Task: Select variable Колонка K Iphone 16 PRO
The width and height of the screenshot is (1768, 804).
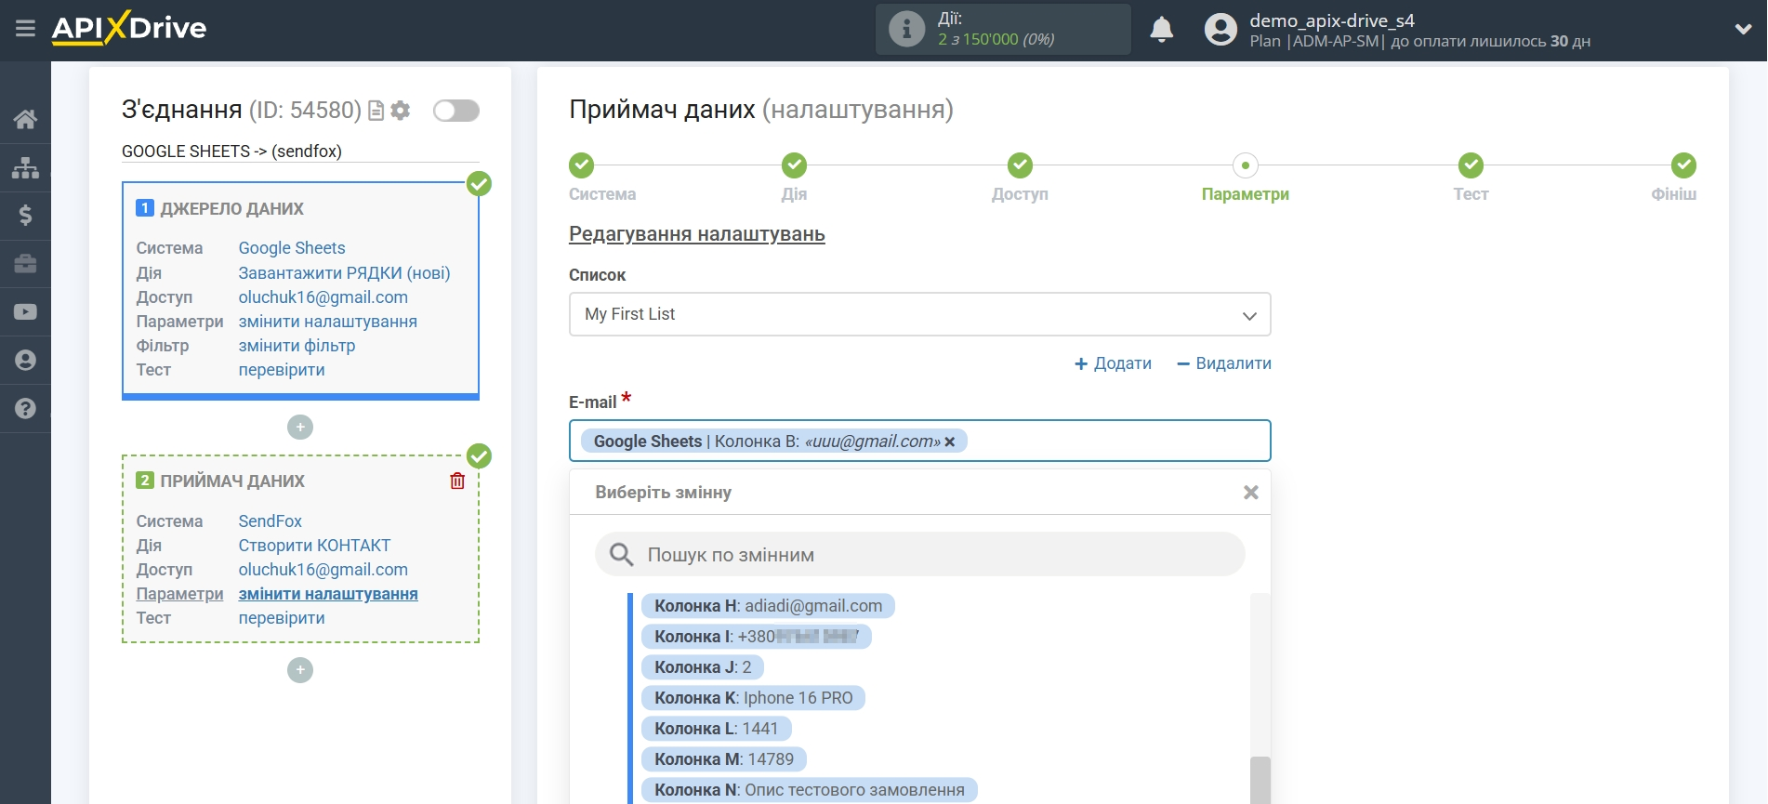Action: point(753,698)
